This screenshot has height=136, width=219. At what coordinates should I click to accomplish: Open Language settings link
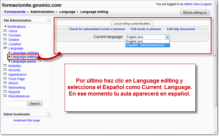point(25,53)
